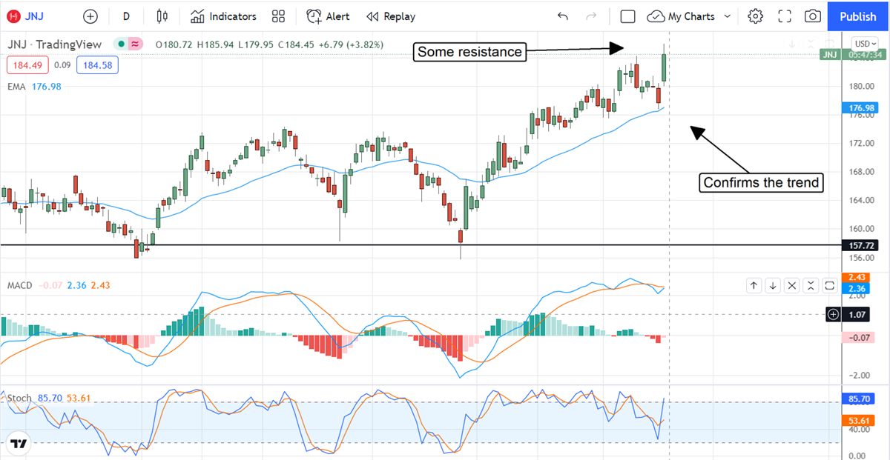Collapse the MACD pane
The image size is (890, 460).
point(811,285)
